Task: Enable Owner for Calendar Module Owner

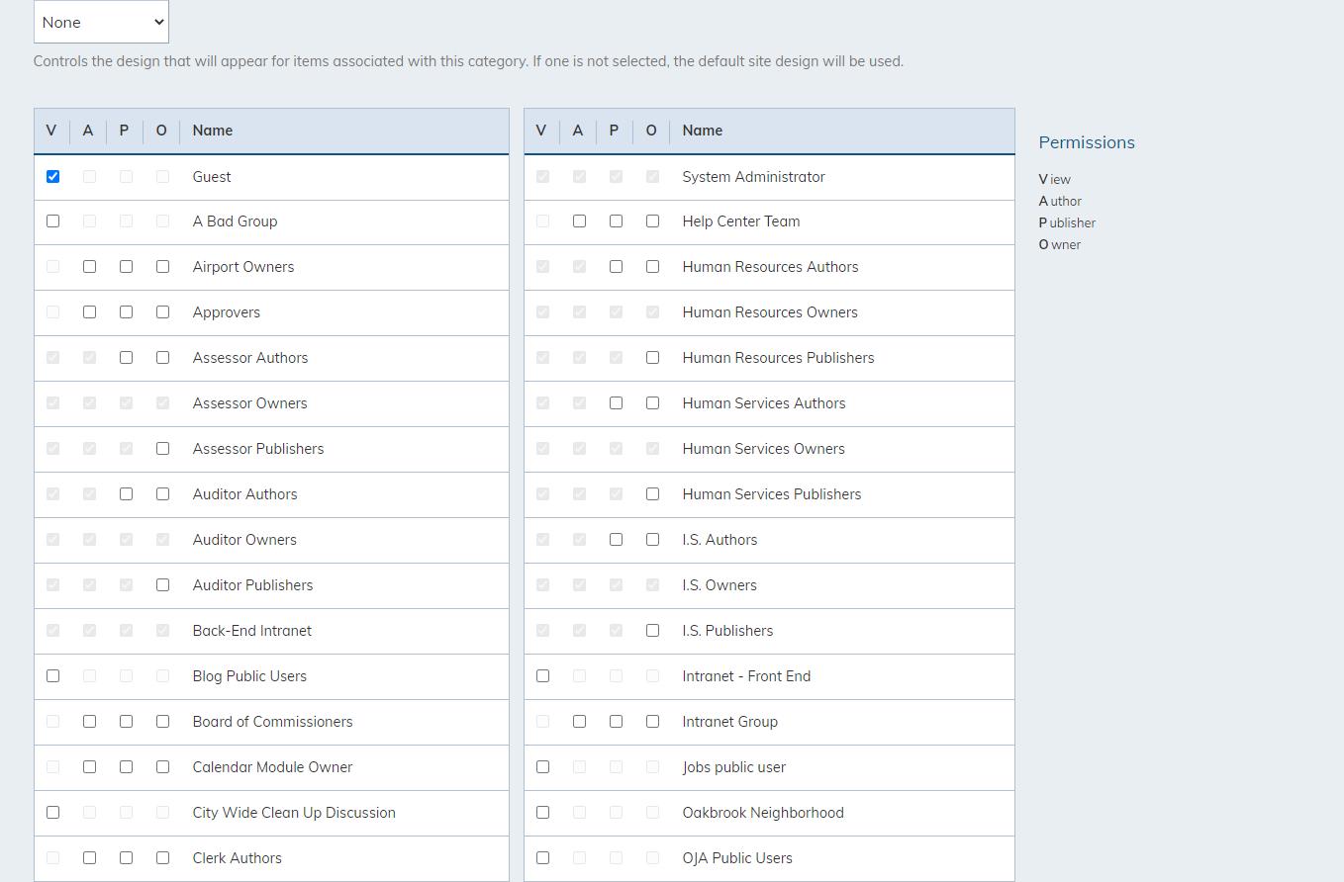Action: [x=163, y=767]
